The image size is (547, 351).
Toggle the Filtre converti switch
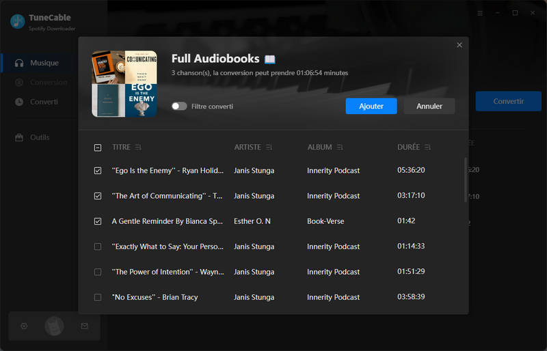point(179,107)
